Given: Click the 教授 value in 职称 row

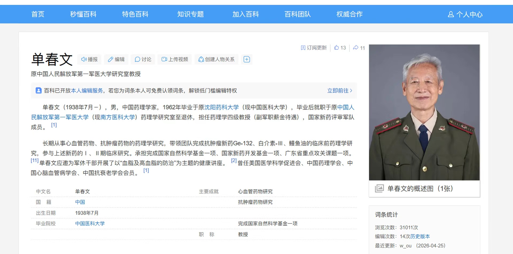Looking at the screenshot, I should click(243, 234).
